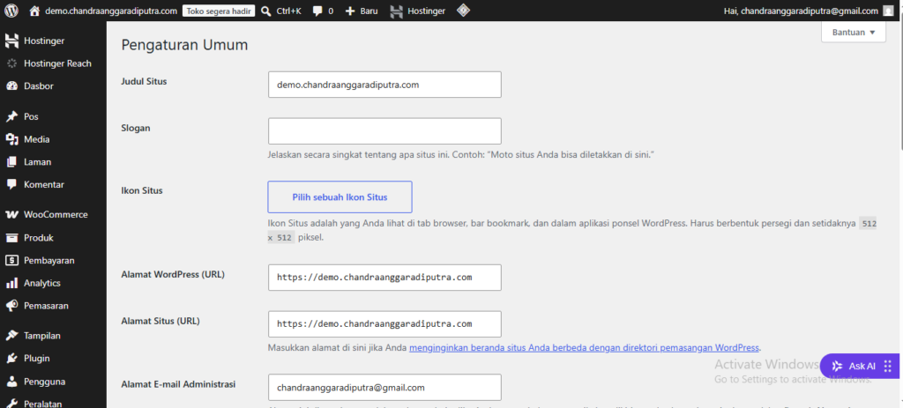The width and height of the screenshot is (903, 408).
Task: Click the Komentar speech bubble icon
Action: click(x=11, y=185)
